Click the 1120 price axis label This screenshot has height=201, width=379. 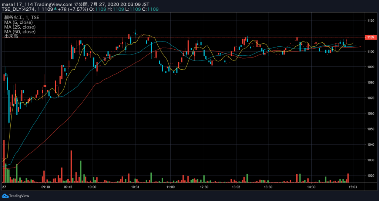(x=370, y=21)
